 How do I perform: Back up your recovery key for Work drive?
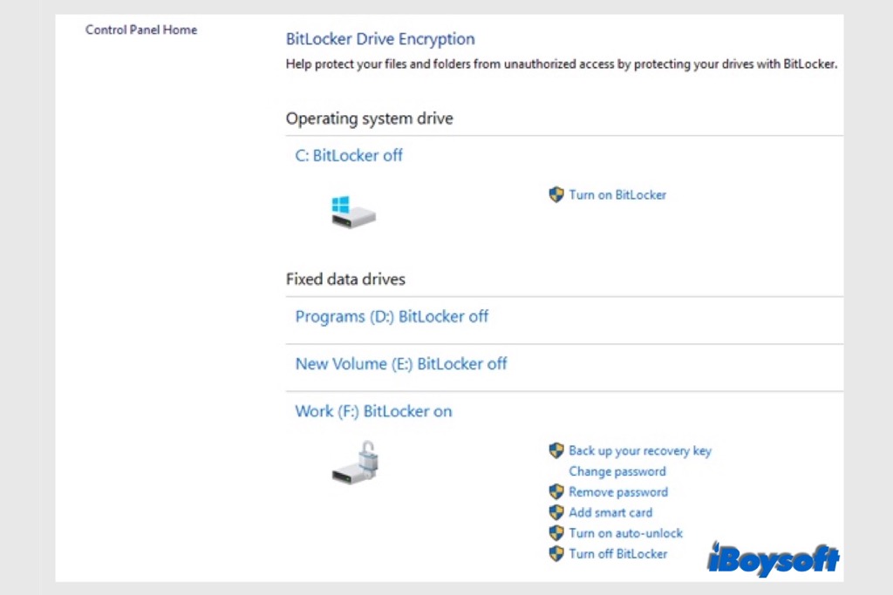click(x=640, y=450)
